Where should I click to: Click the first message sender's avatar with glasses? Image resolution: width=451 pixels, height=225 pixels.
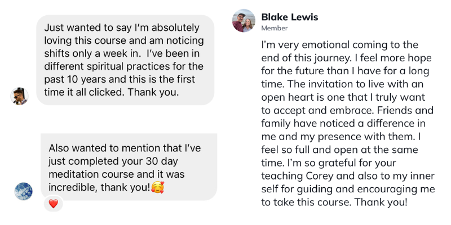pos(20,96)
